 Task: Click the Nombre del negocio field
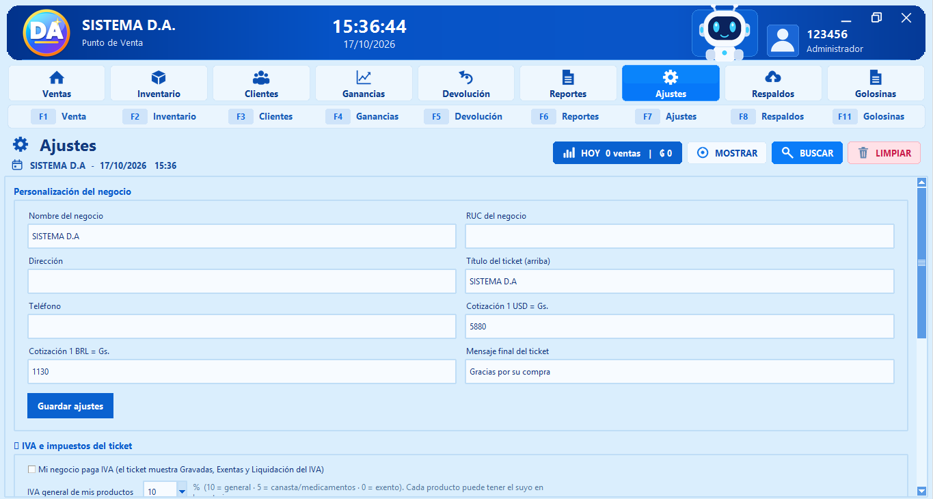(242, 236)
